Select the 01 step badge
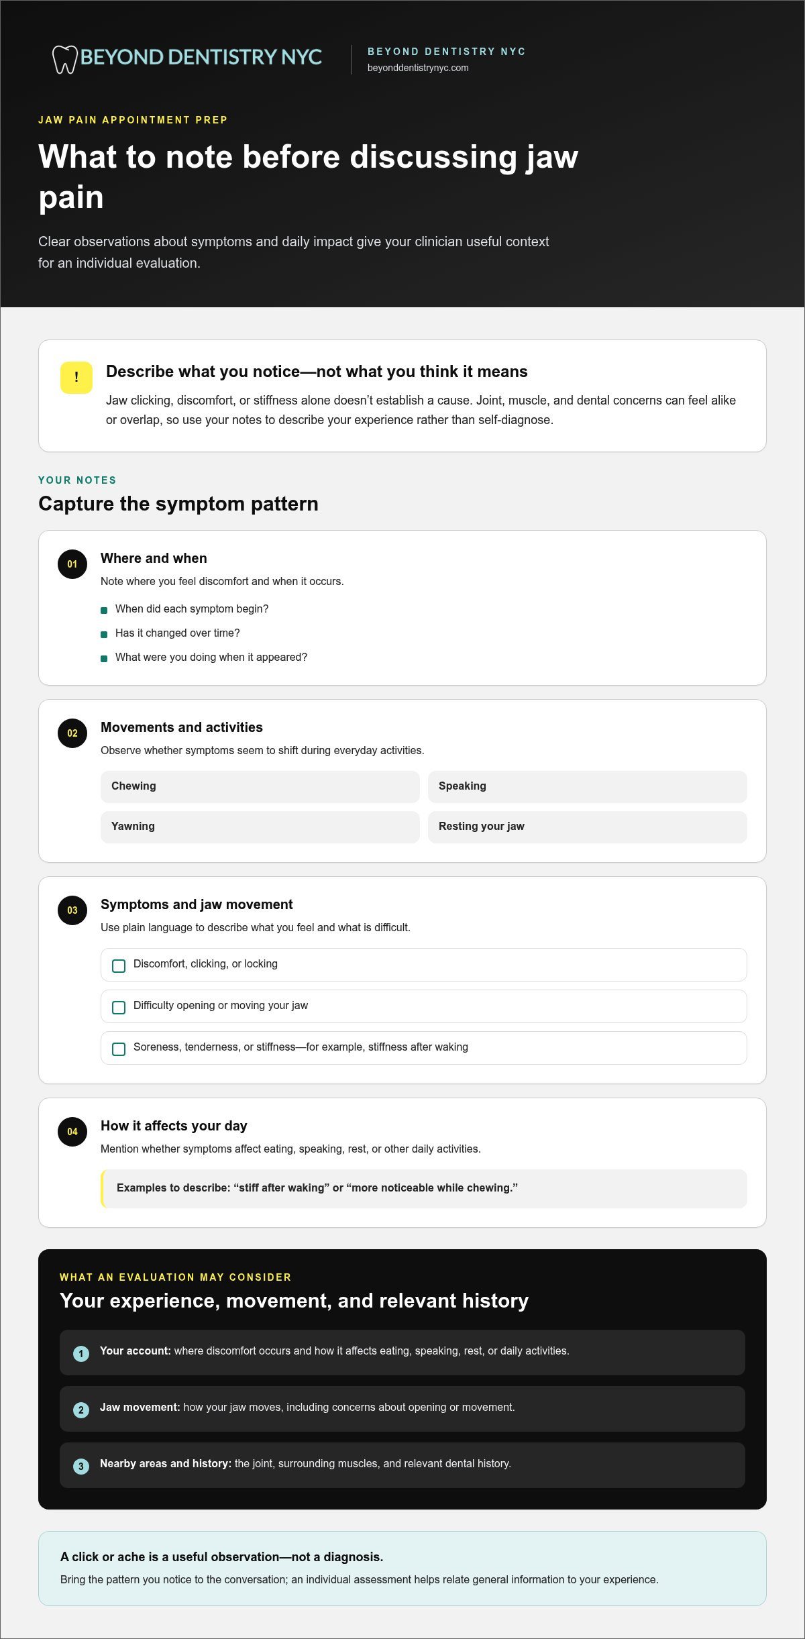The height and width of the screenshot is (1639, 805). pyautogui.click(x=72, y=564)
